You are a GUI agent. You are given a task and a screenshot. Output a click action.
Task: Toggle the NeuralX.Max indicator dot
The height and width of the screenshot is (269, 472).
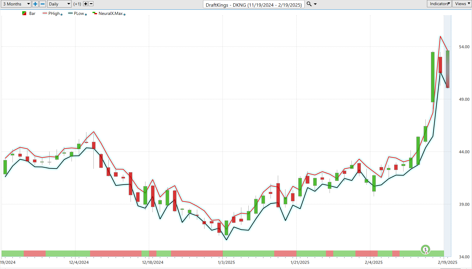[124, 15]
